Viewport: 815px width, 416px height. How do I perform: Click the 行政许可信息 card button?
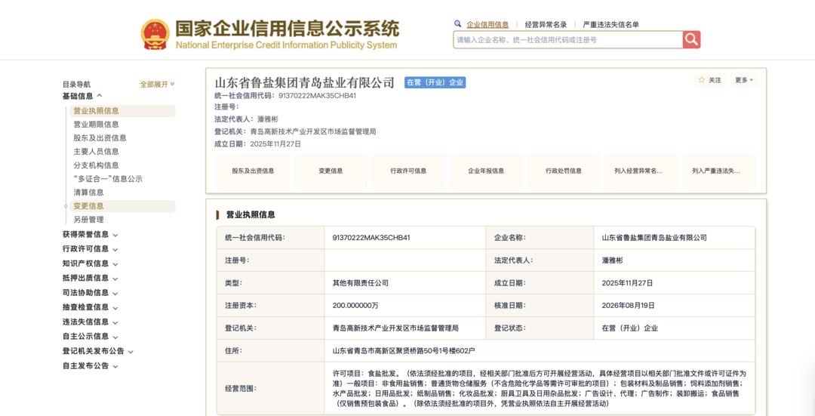[408, 171]
